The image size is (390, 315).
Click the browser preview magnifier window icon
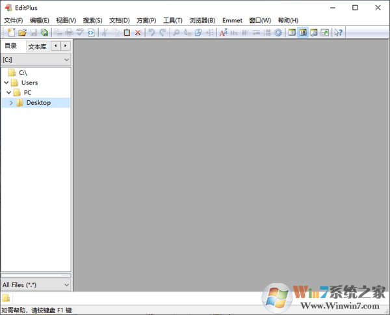pyautogui.click(x=314, y=33)
